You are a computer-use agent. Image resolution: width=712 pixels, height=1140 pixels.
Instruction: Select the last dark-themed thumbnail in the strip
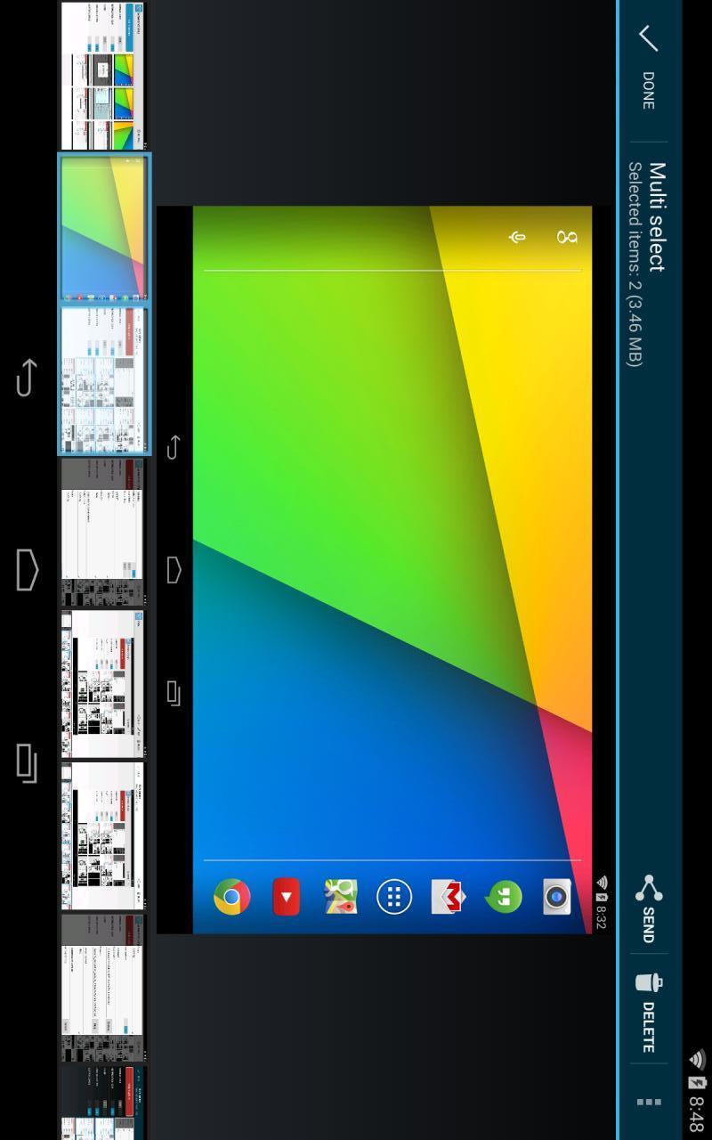click(x=104, y=1102)
